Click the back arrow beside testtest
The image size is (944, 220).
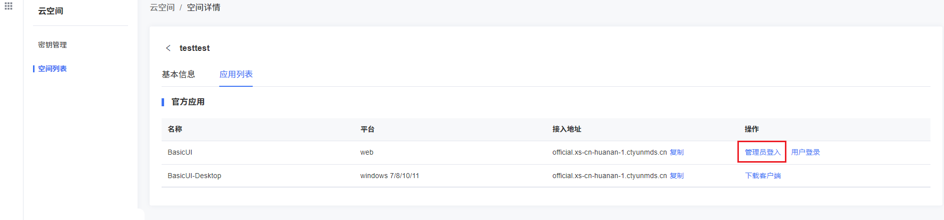pyautogui.click(x=168, y=48)
